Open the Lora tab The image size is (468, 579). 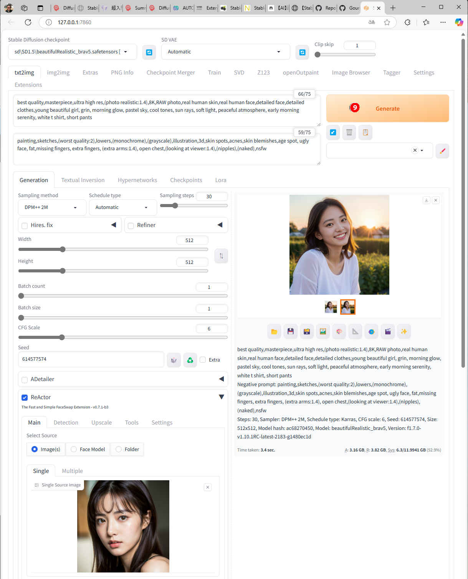point(220,180)
